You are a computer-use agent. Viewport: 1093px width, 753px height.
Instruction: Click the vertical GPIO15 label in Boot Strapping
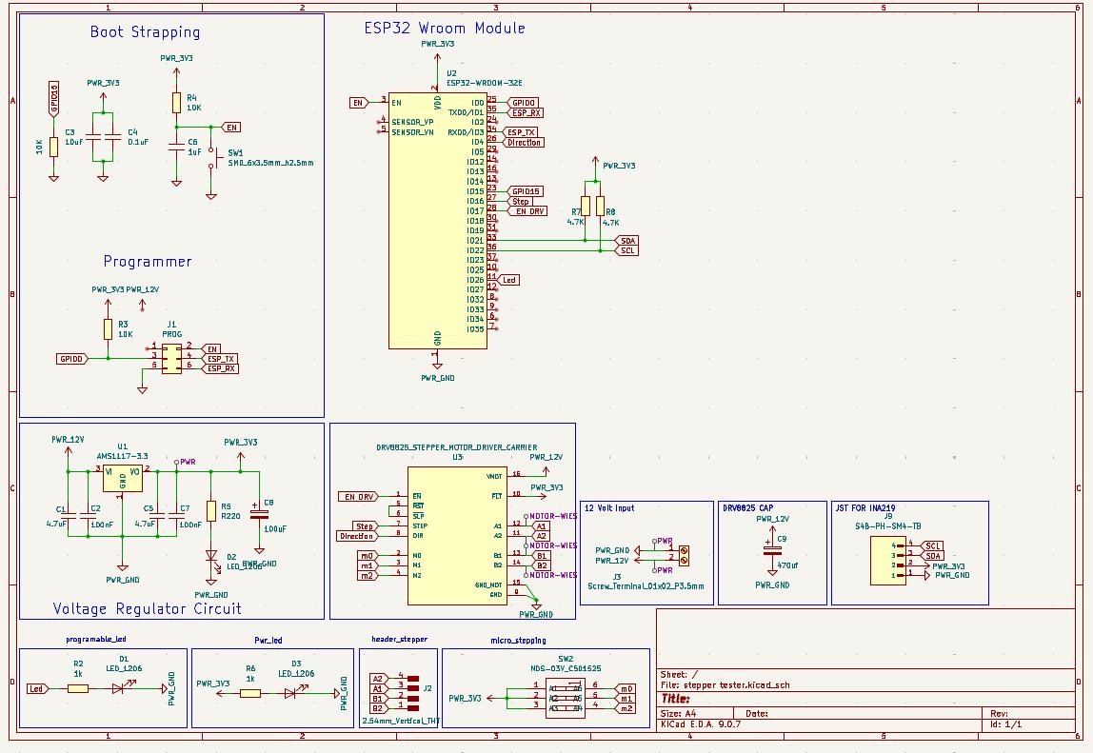(53, 99)
